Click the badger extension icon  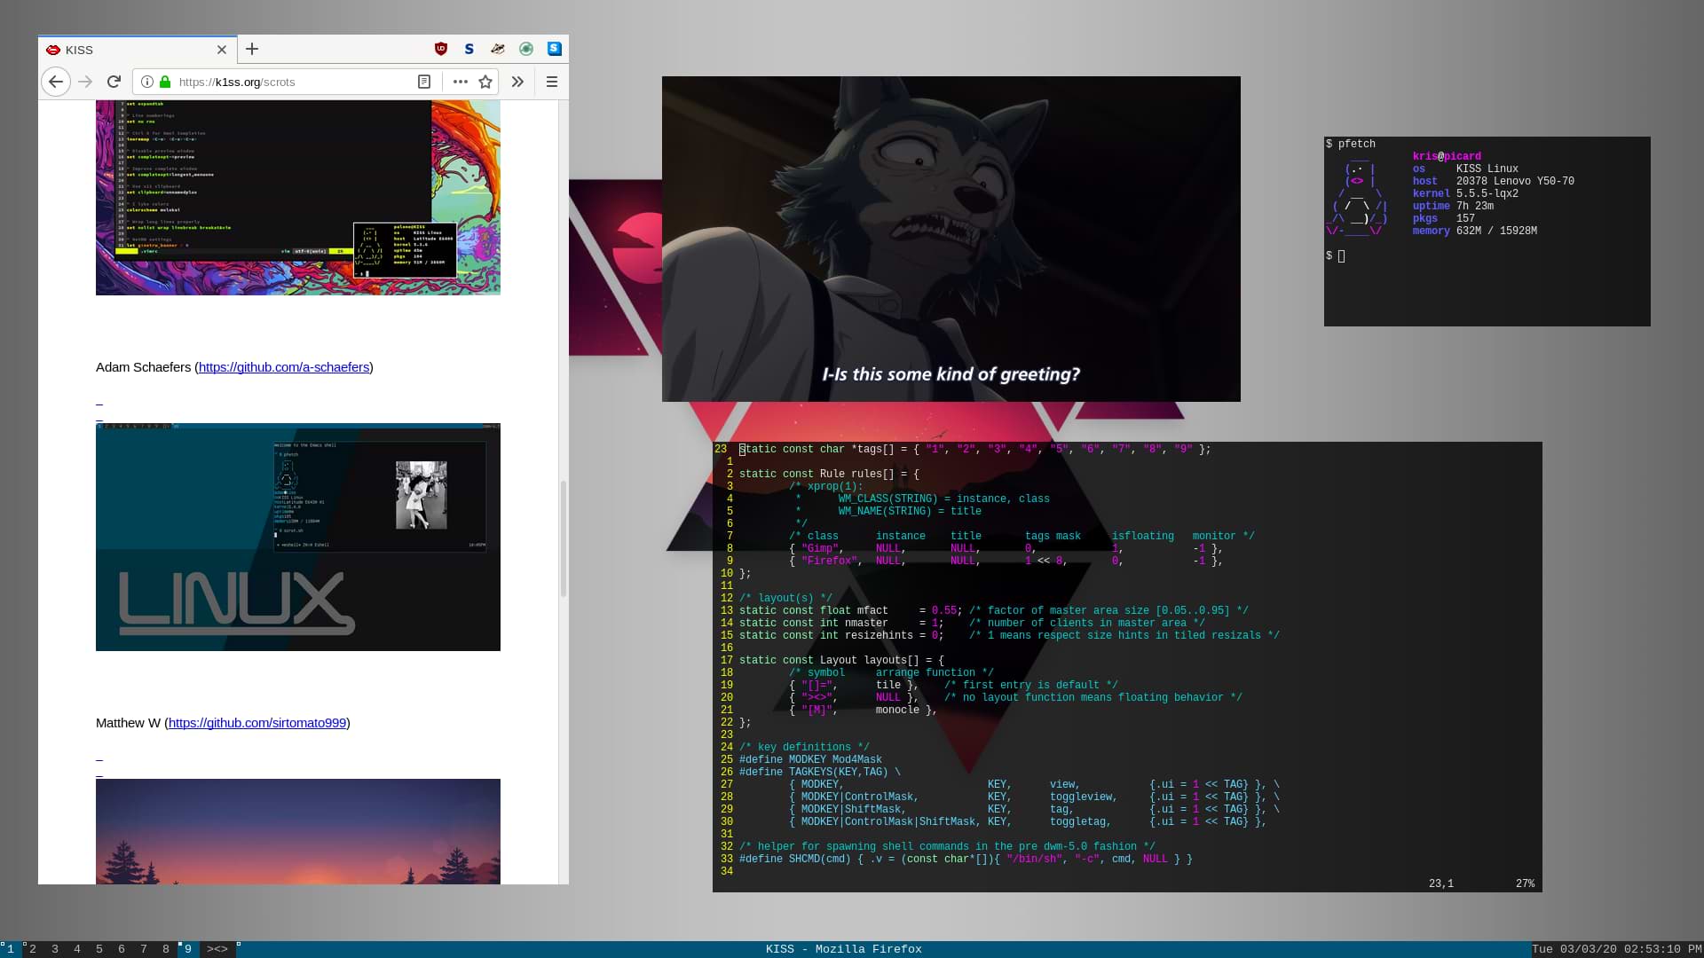pos(498,49)
